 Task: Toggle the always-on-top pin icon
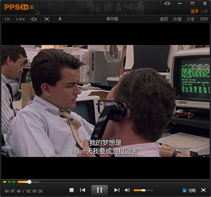pyautogui.click(x=60, y=19)
